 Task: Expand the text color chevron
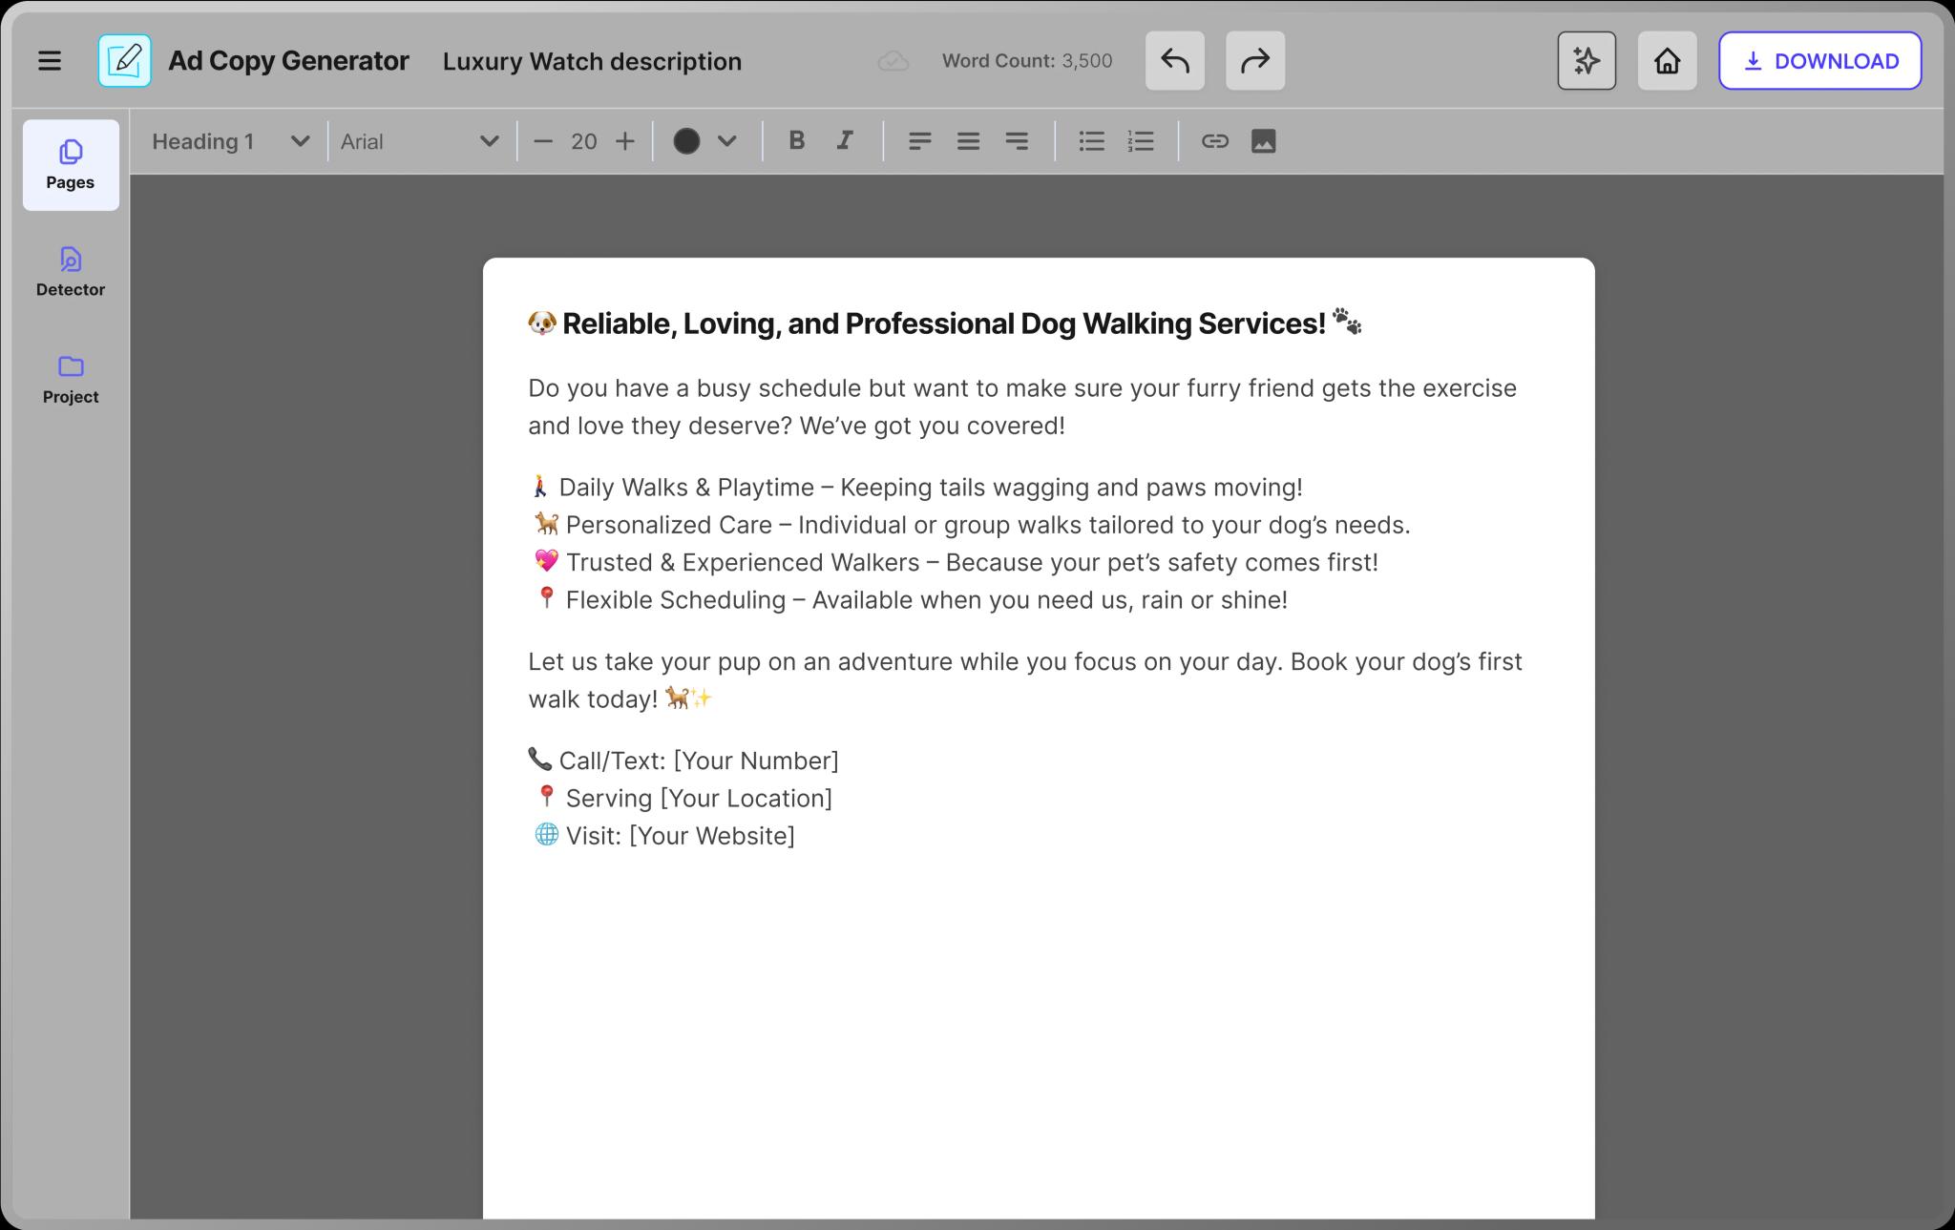pos(727,141)
